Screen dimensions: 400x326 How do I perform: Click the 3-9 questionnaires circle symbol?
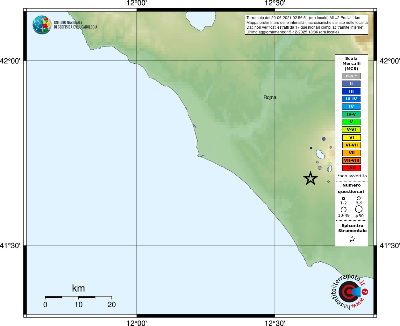pos(359,198)
